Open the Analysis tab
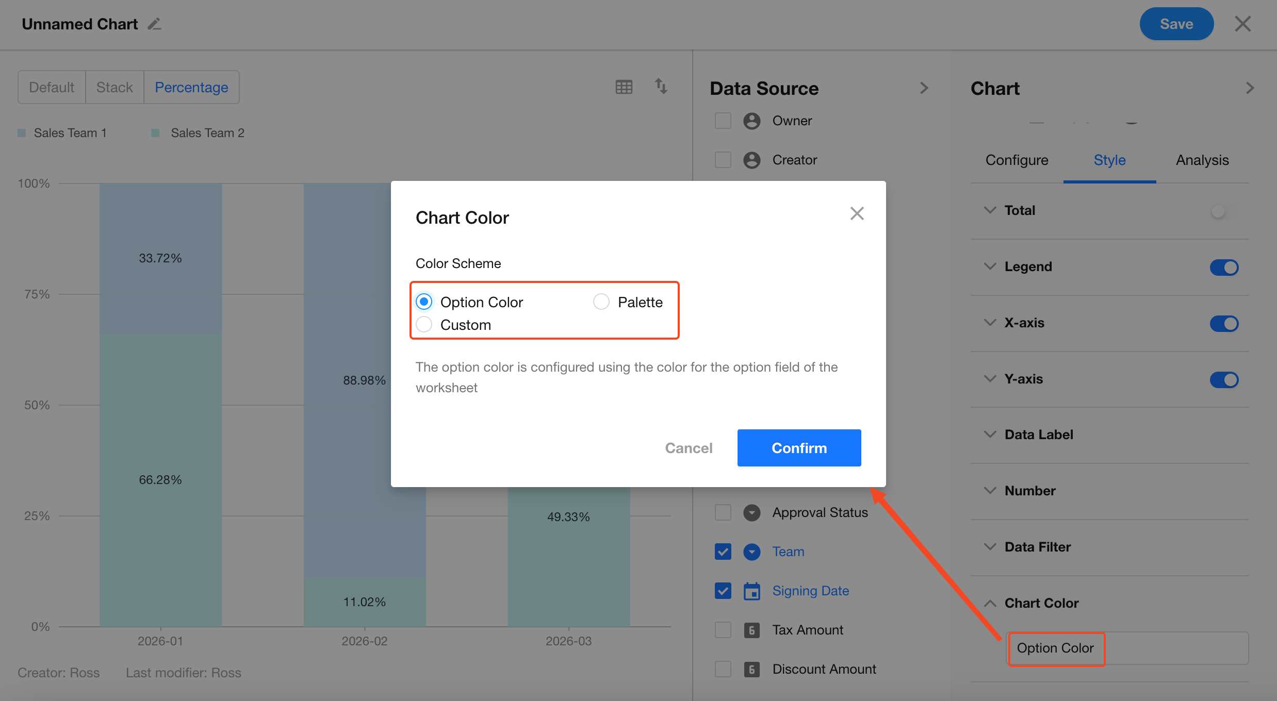1277x701 pixels. (1202, 160)
